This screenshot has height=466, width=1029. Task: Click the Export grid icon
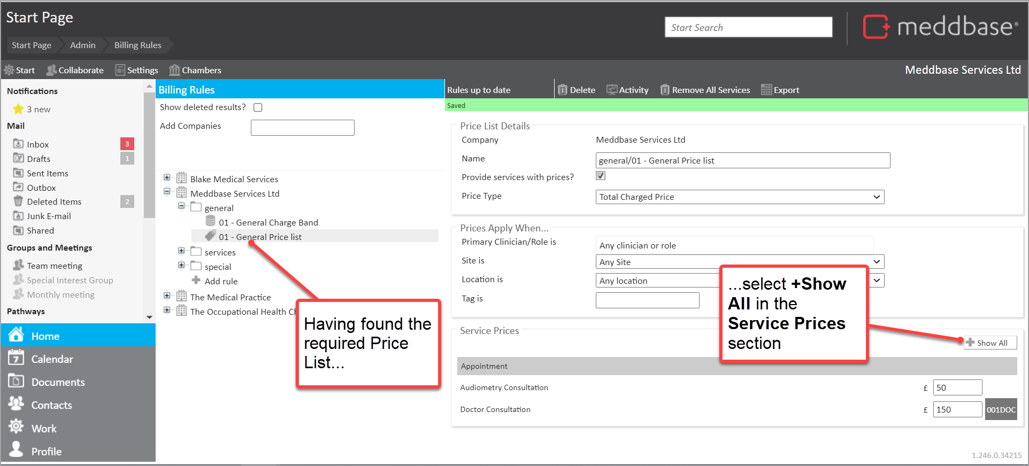(x=766, y=90)
